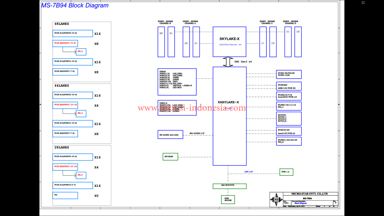Click the 'SPI ROM' block
The height and width of the screenshot is (216, 384).
[x=170, y=157]
